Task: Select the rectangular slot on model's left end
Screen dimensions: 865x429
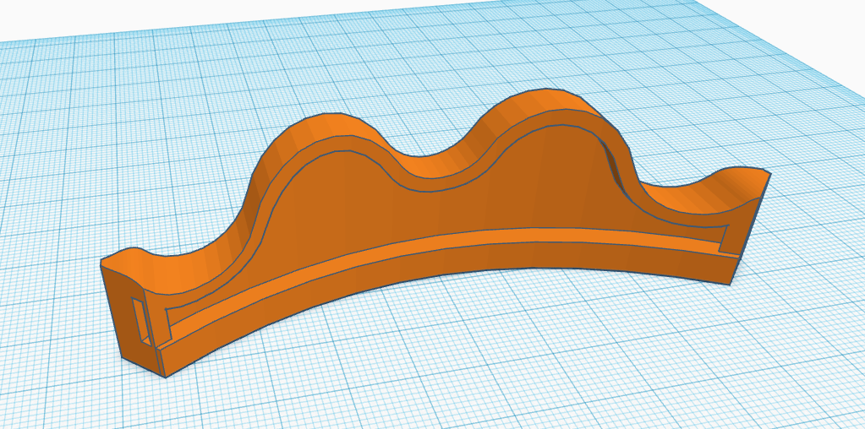Action: pos(141,321)
